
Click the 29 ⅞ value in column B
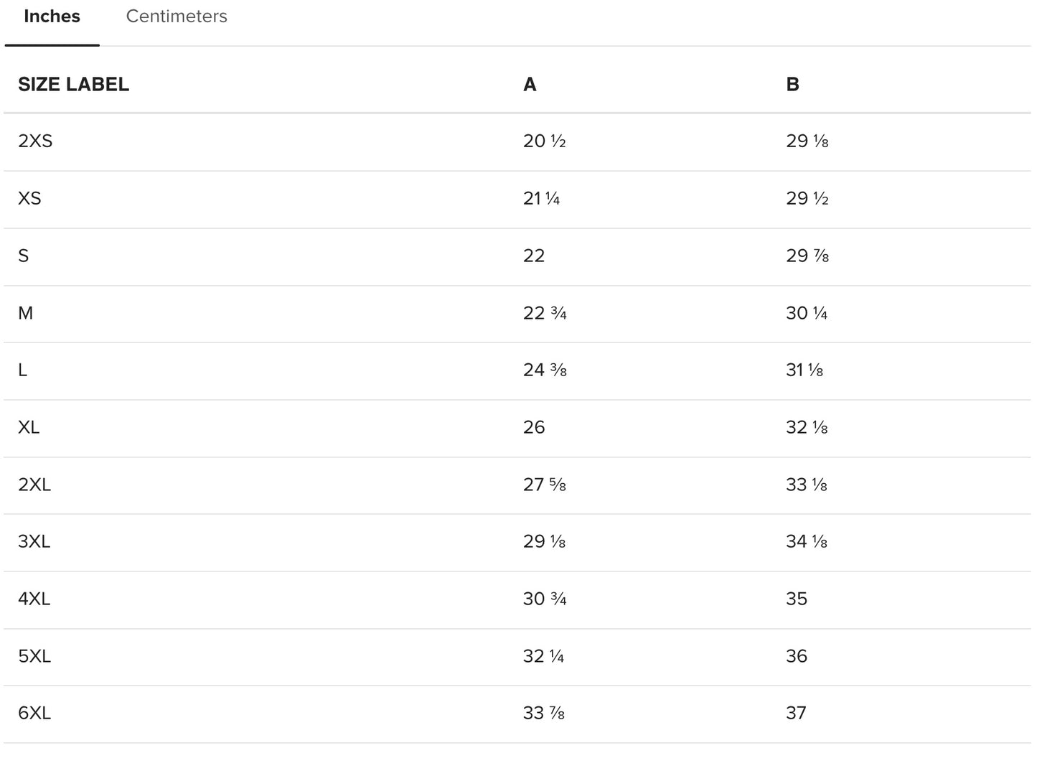[x=807, y=256]
